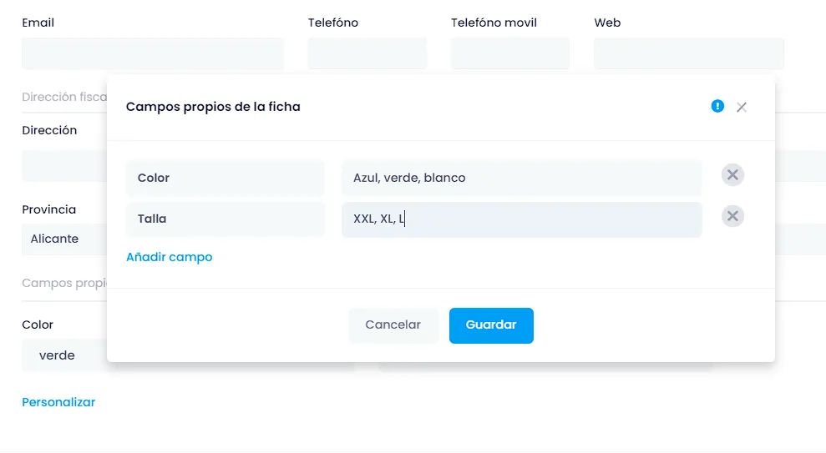Viewport: 826px width, 453px height.
Task: Click the Cancelar button
Action: tap(393, 325)
